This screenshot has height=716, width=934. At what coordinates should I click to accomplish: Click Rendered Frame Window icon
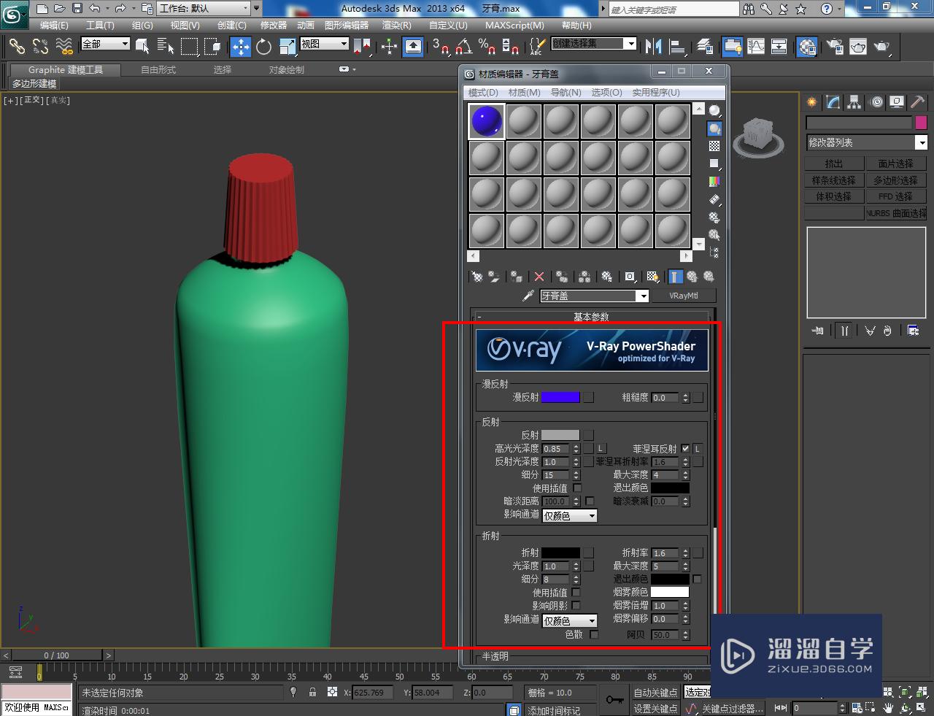[858, 47]
